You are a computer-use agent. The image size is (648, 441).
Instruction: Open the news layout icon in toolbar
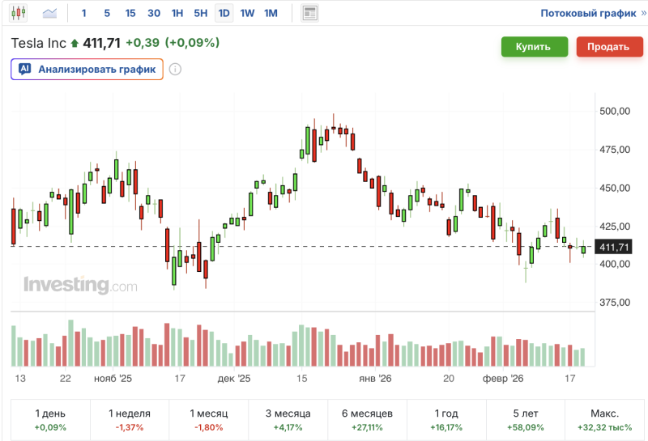pyautogui.click(x=309, y=13)
